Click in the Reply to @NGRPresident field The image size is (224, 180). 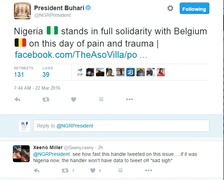click(121, 126)
